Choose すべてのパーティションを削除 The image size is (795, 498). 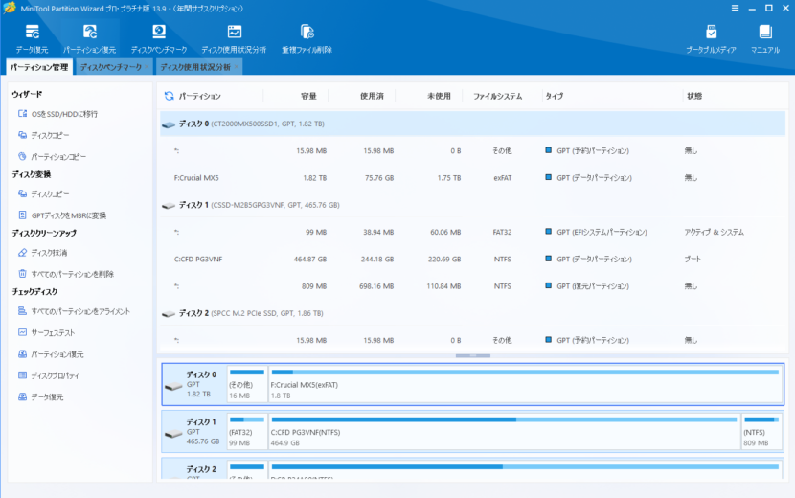pos(66,274)
